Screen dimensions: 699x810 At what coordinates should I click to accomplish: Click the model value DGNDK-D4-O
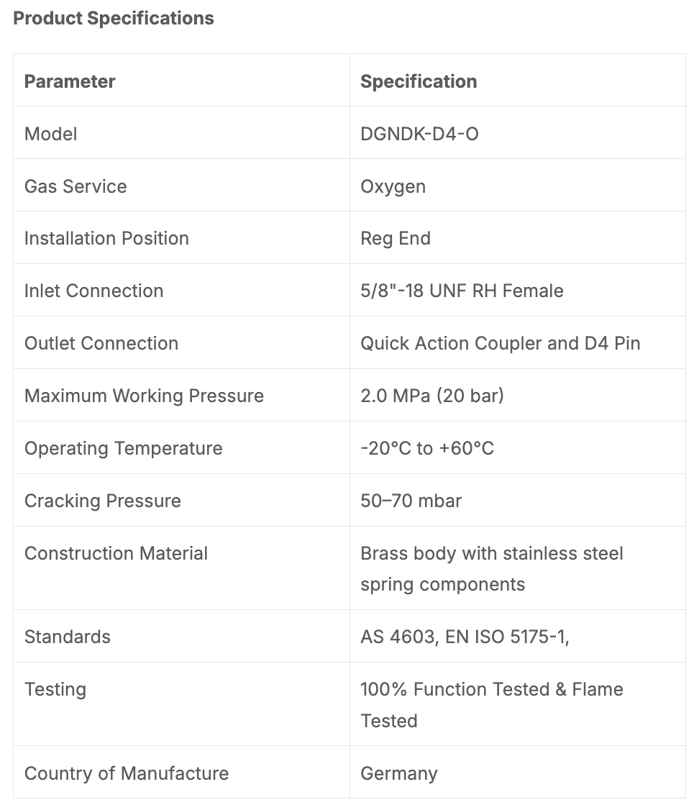(x=419, y=134)
